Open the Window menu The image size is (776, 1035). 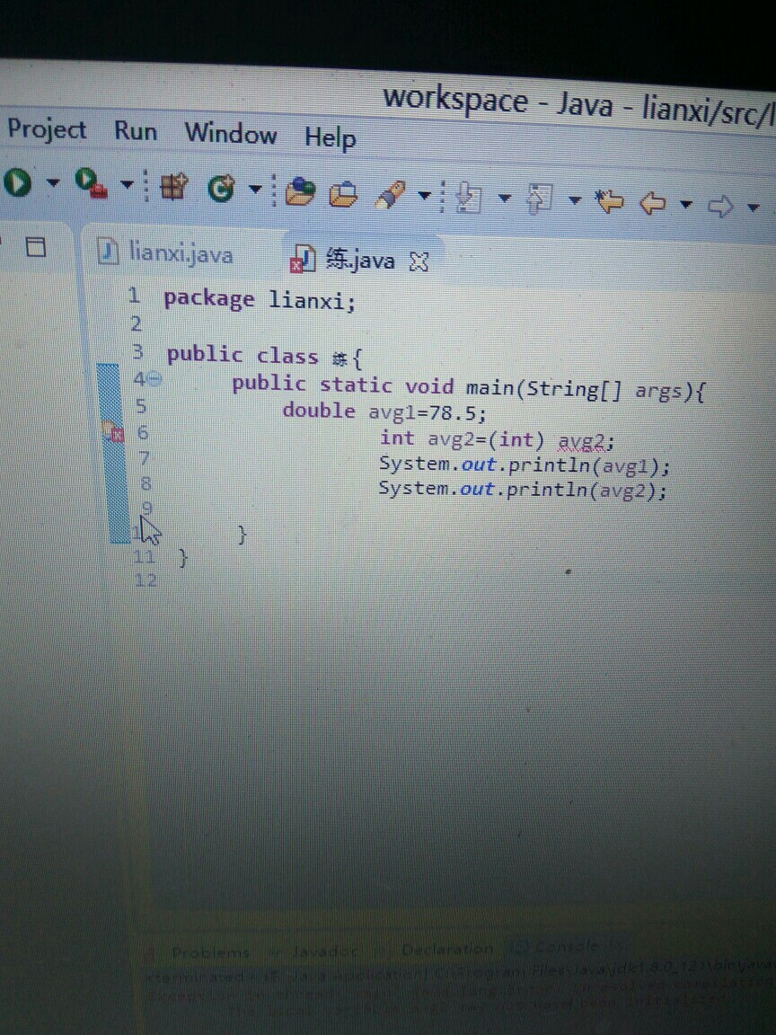(230, 134)
